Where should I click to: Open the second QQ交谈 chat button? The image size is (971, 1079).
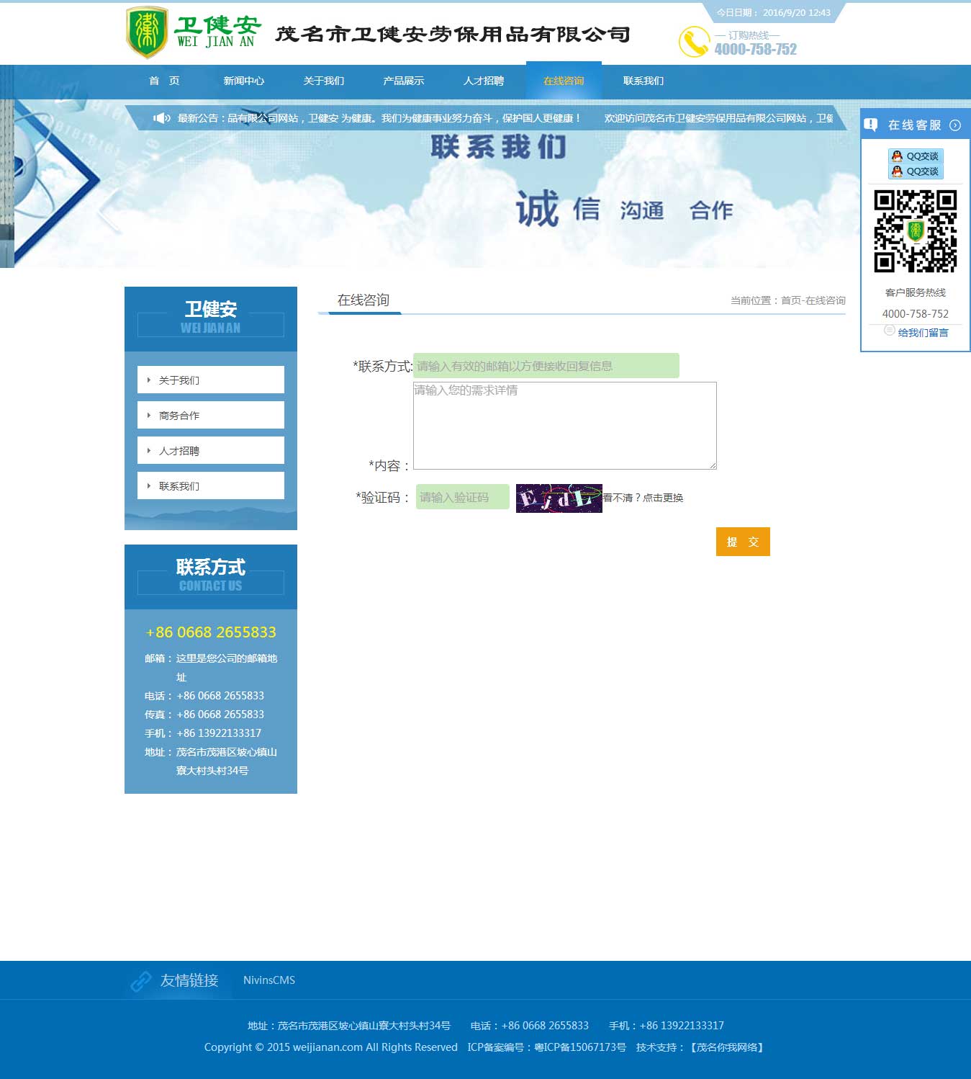pos(916,171)
